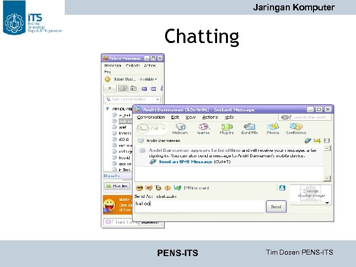Click the mail envelope icon in Messenger toolbar
The image size is (356, 267).
pos(144,89)
